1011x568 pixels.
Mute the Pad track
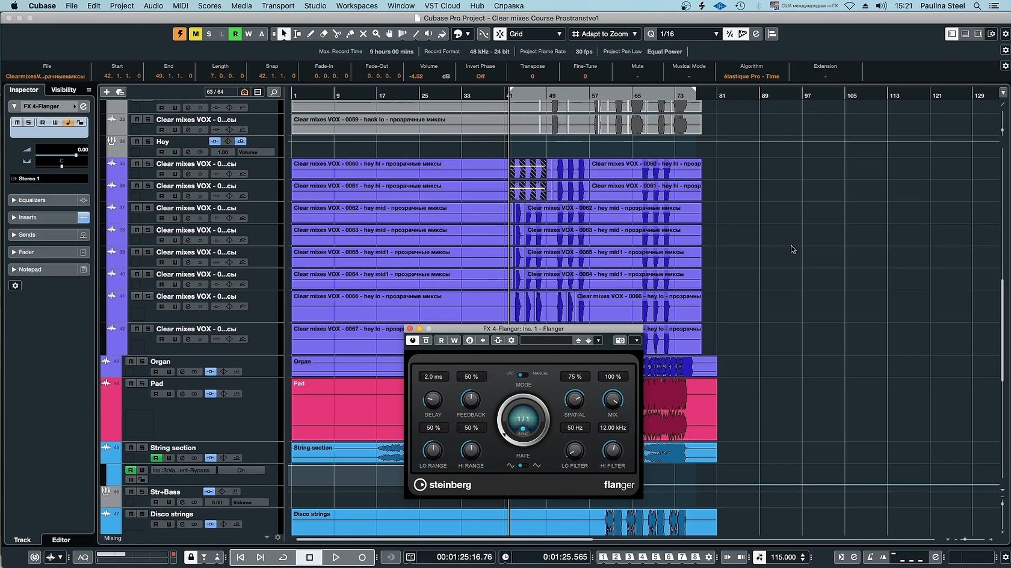pyautogui.click(x=131, y=383)
